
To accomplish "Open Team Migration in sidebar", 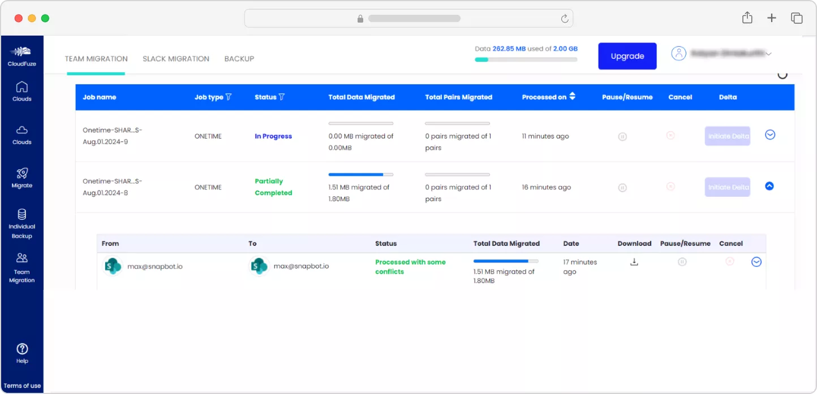I will tap(22, 268).
